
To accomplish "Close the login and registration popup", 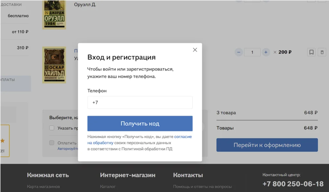I will tap(195, 50).
